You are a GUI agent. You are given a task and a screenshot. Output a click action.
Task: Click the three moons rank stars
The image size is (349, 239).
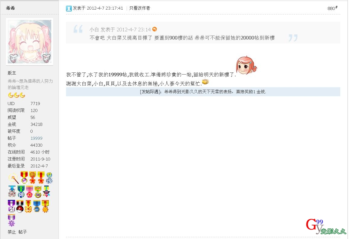coord(17,95)
